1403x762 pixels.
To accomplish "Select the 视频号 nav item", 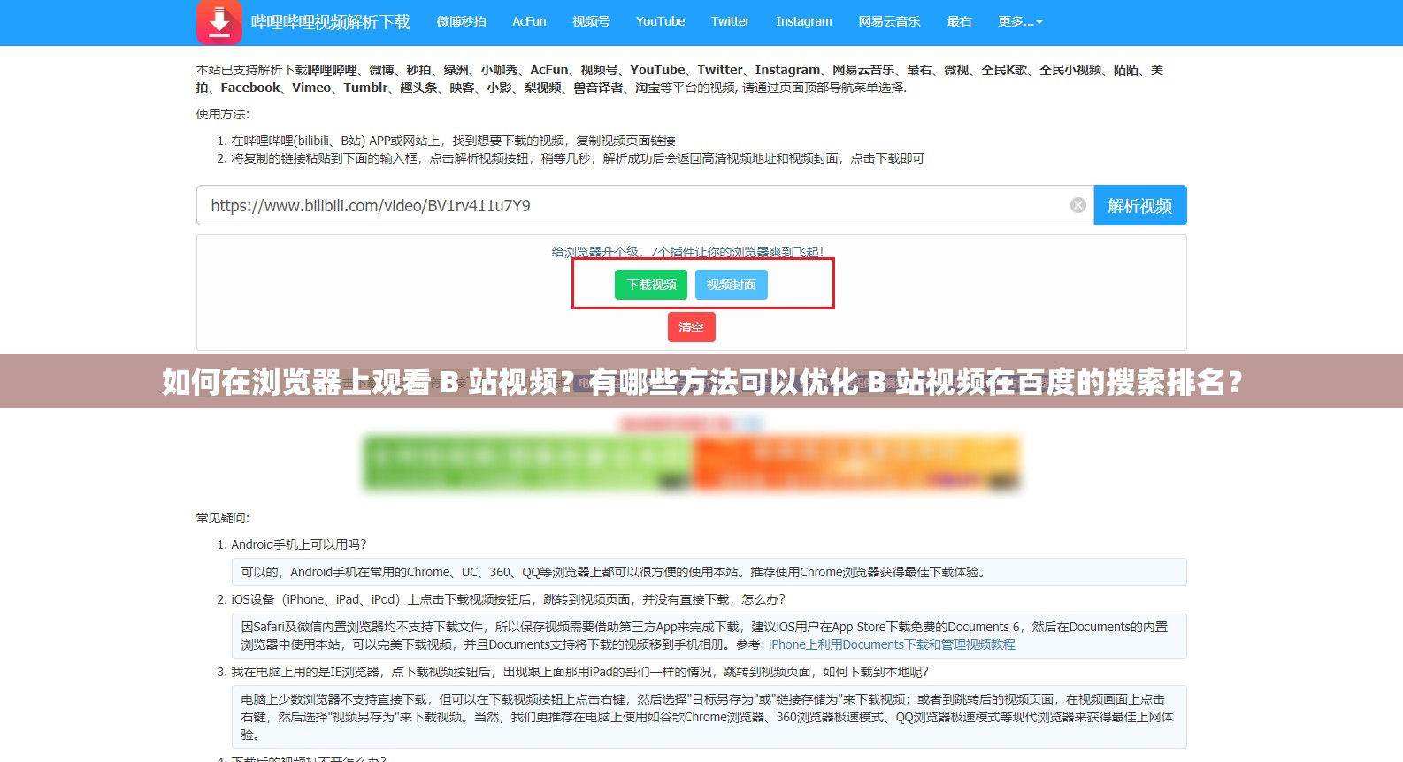I will coord(591,21).
